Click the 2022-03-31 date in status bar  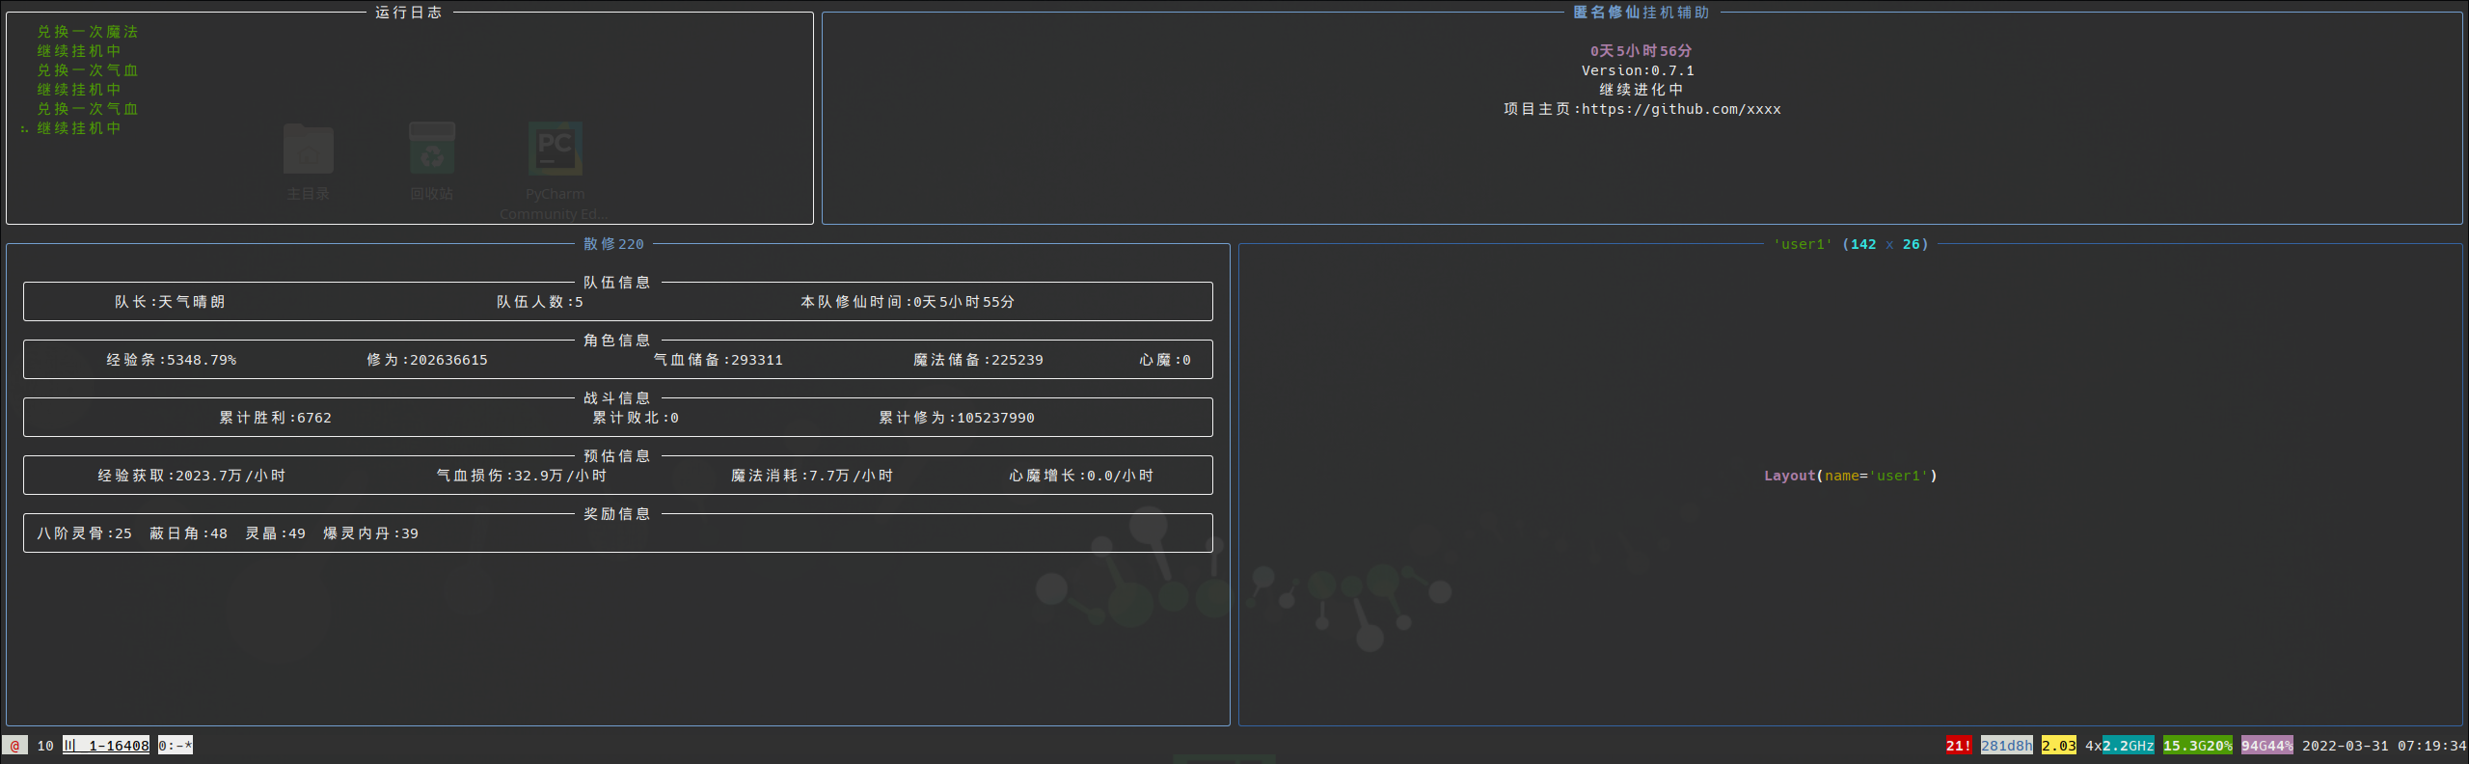(2346, 746)
